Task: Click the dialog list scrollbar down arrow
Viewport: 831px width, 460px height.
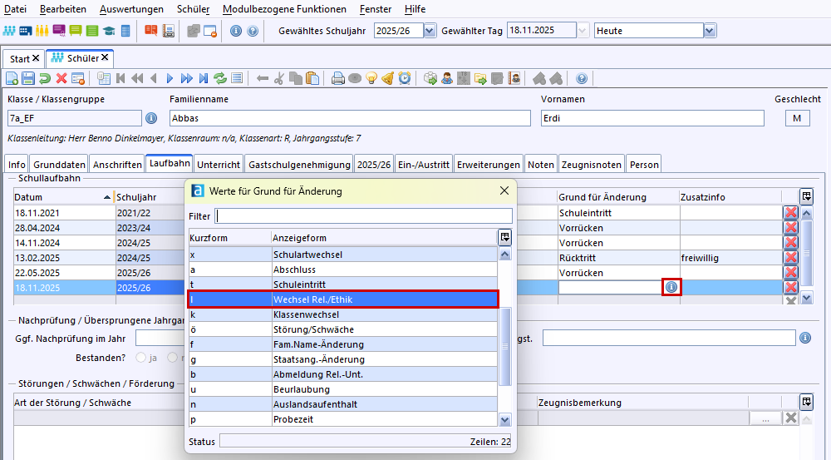Action: [x=504, y=420]
